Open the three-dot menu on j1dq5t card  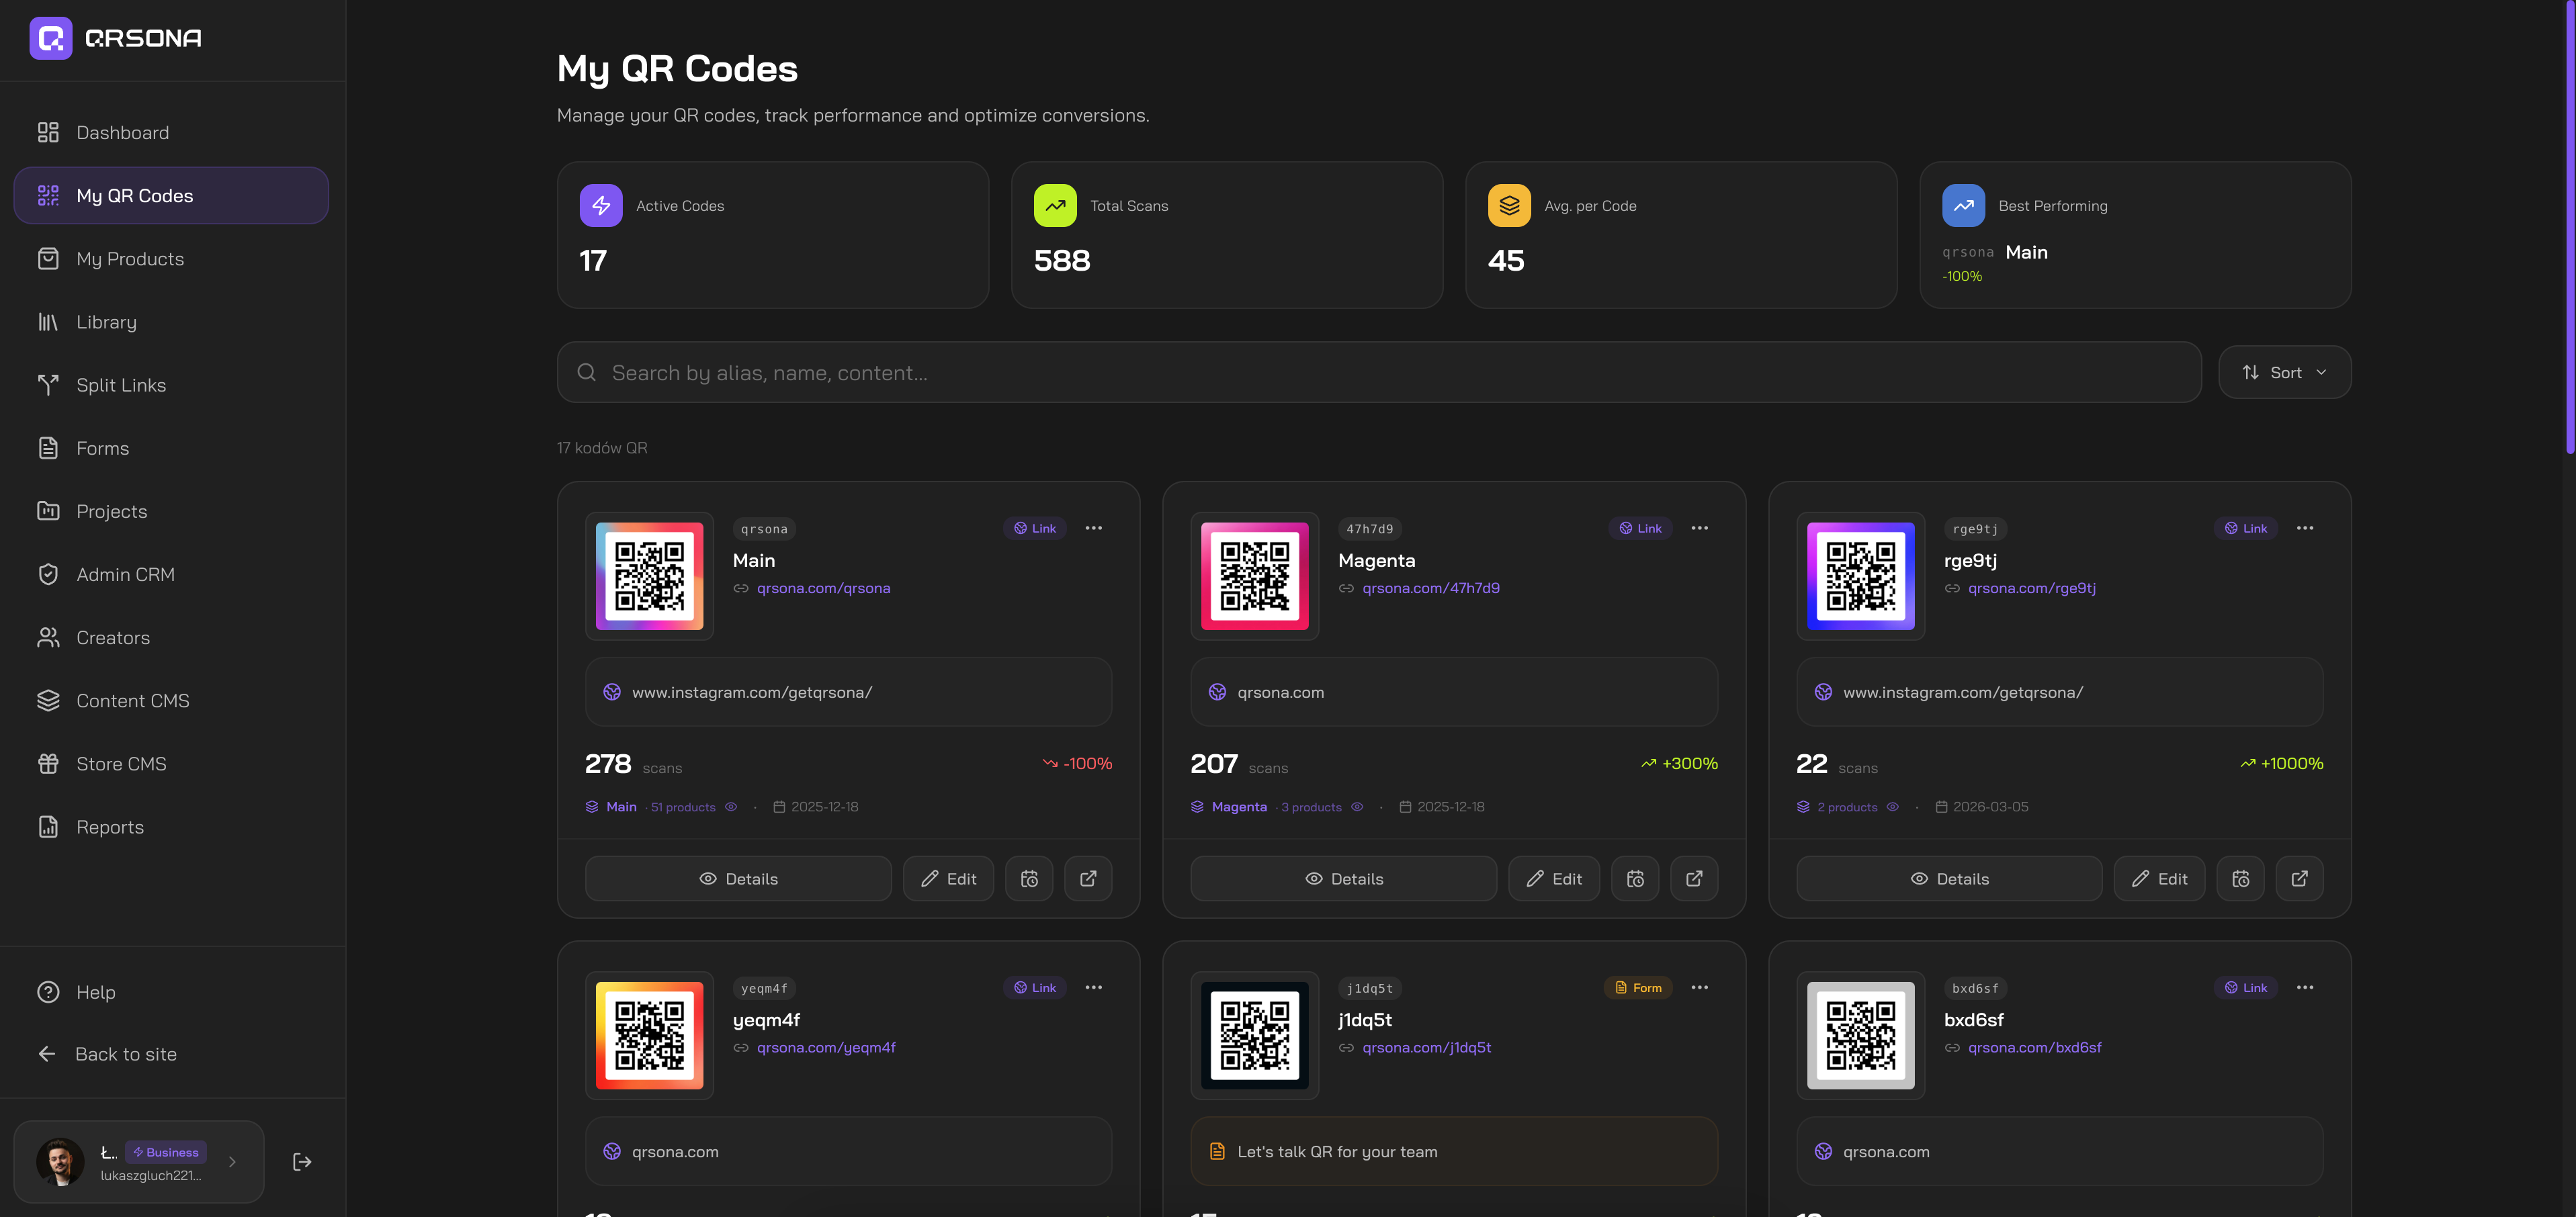(x=1700, y=987)
